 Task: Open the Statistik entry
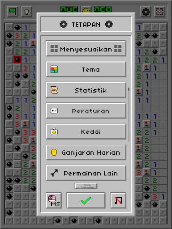coord(86,90)
